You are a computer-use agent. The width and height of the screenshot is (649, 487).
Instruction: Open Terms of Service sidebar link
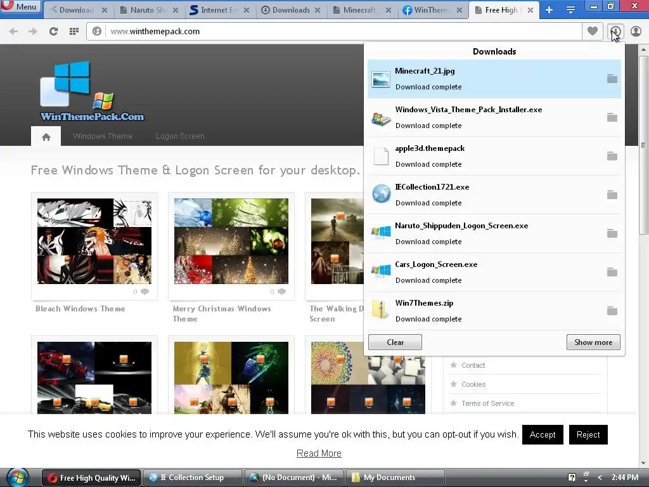point(487,403)
